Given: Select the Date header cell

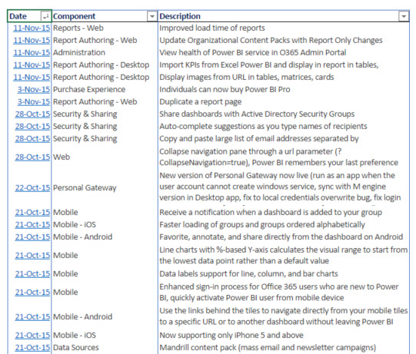Looking at the screenshot, I should pos(29,16).
